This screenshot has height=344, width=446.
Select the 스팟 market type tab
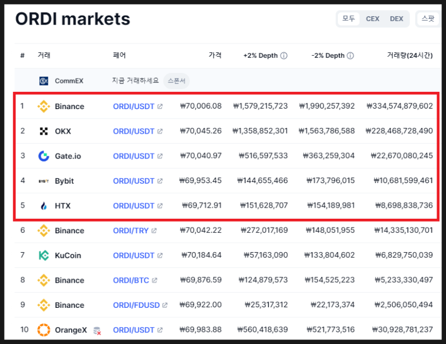tap(428, 19)
